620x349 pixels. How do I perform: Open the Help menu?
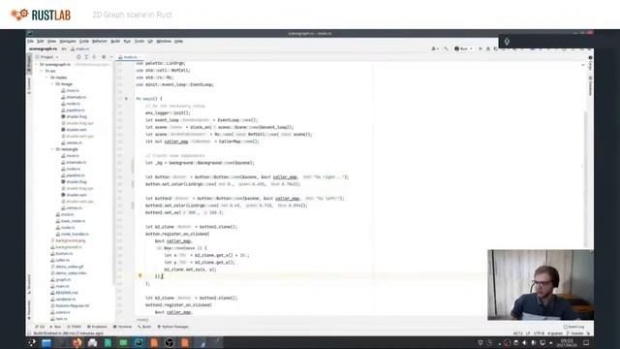pyautogui.click(x=178, y=41)
